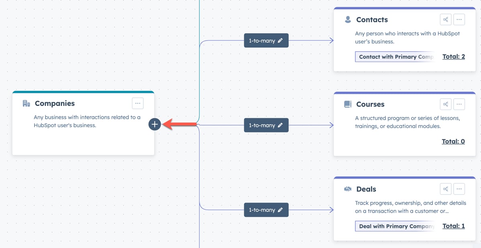The image size is (481, 248).
Task: Open the more options menu on Companies
Action: point(138,103)
